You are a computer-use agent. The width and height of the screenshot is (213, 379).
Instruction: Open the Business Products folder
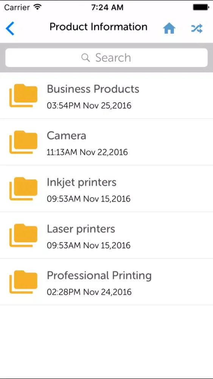(x=106, y=96)
